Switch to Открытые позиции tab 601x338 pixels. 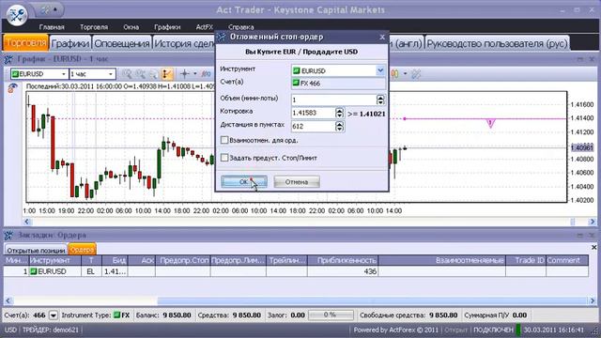tap(36, 250)
